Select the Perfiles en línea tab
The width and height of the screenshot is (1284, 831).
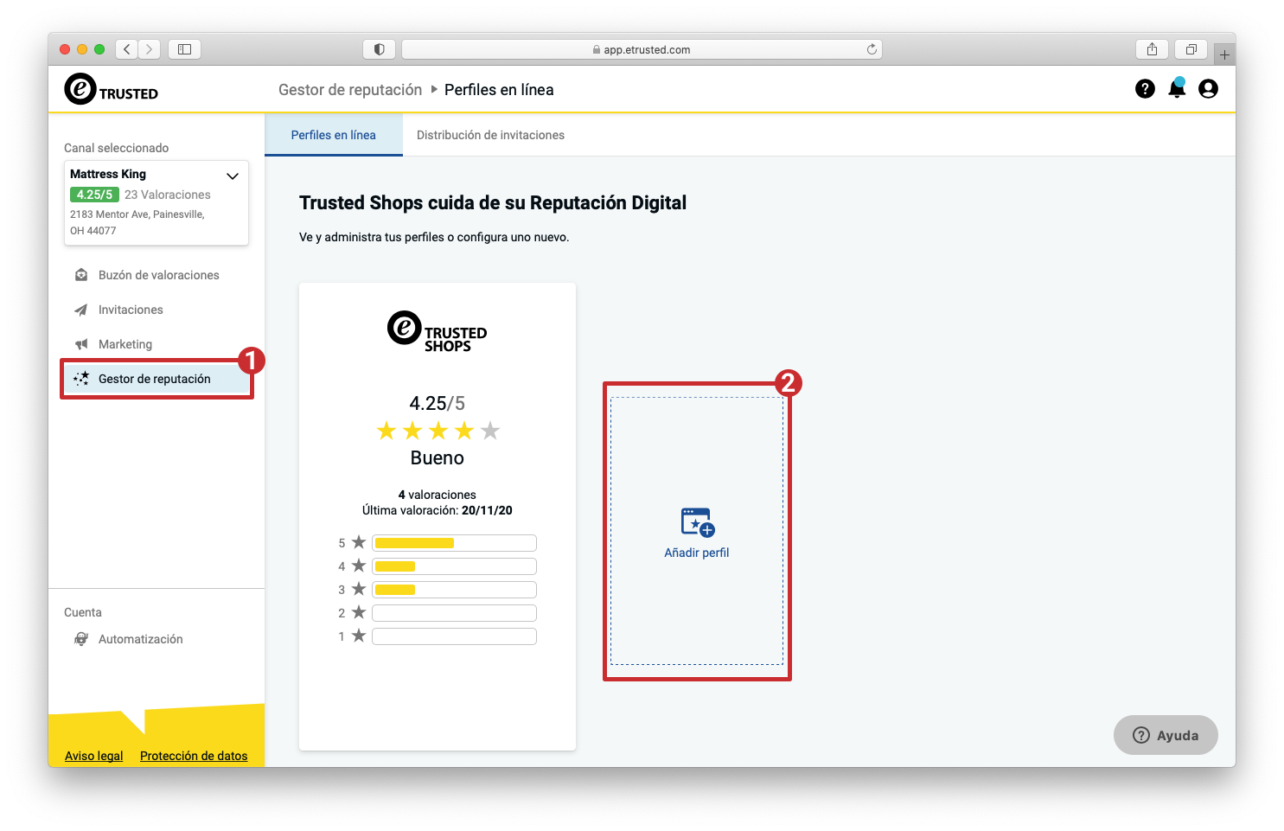pos(334,135)
